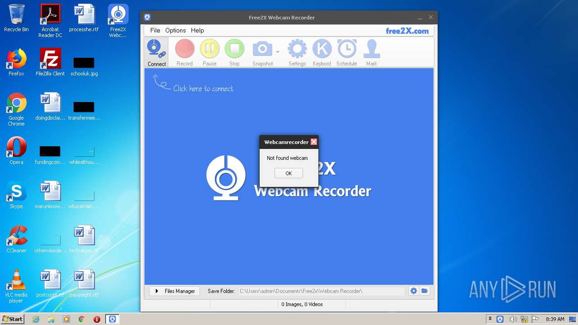The width and height of the screenshot is (578, 325).
Task: Select the postcosts.rtf desktop file
Action: pos(50,283)
